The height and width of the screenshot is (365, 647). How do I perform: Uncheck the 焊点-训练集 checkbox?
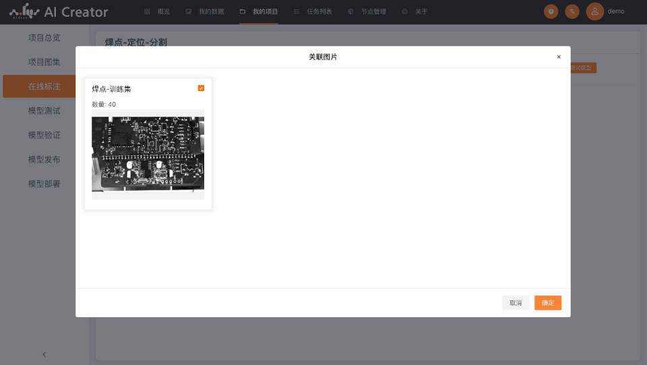[x=201, y=88]
